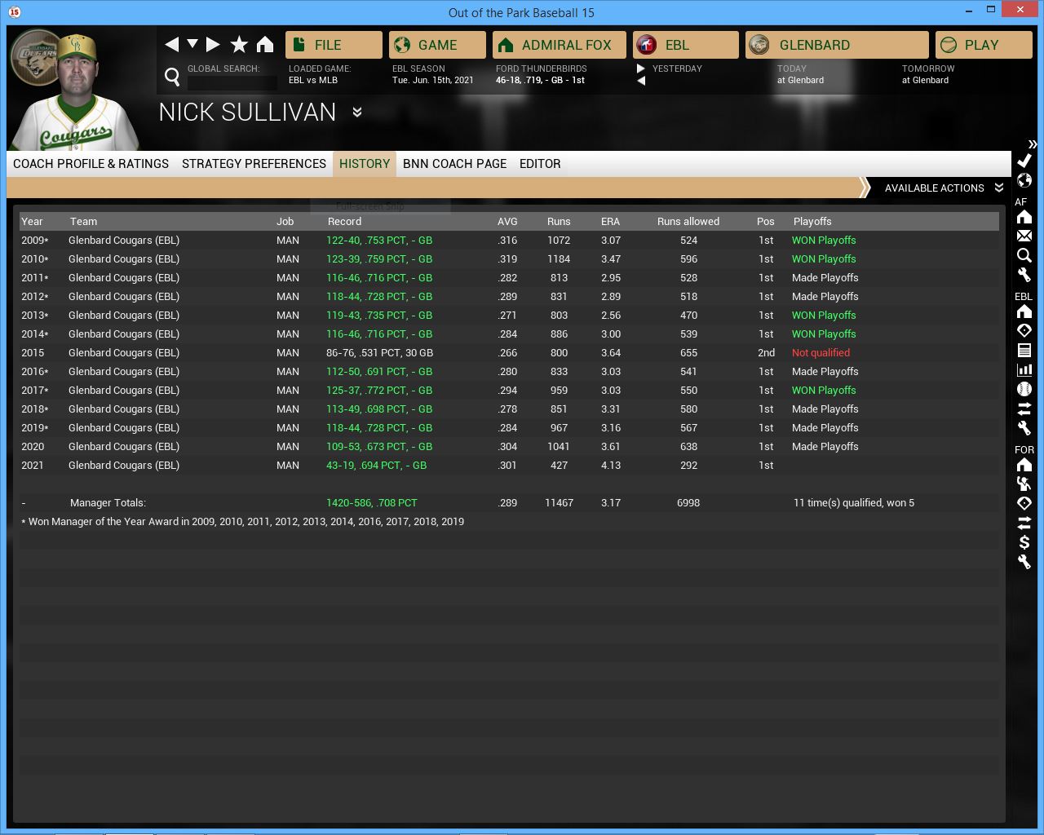Screen dimensions: 1044x835
Task: Expand the Available Actions dropdown
Action: pyautogui.click(x=943, y=188)
